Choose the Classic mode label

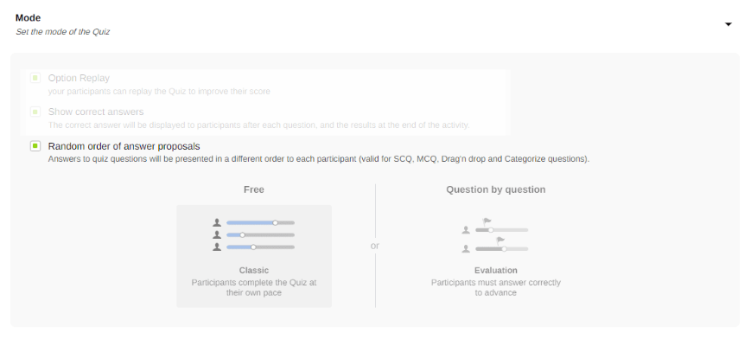(254, 270)
